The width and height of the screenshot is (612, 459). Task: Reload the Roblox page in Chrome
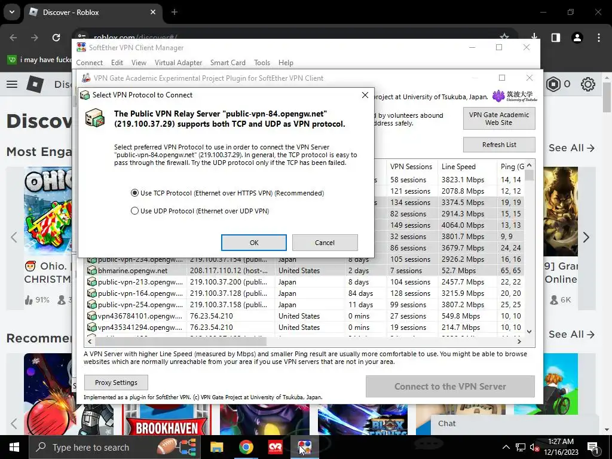click(x=56, y=38)
